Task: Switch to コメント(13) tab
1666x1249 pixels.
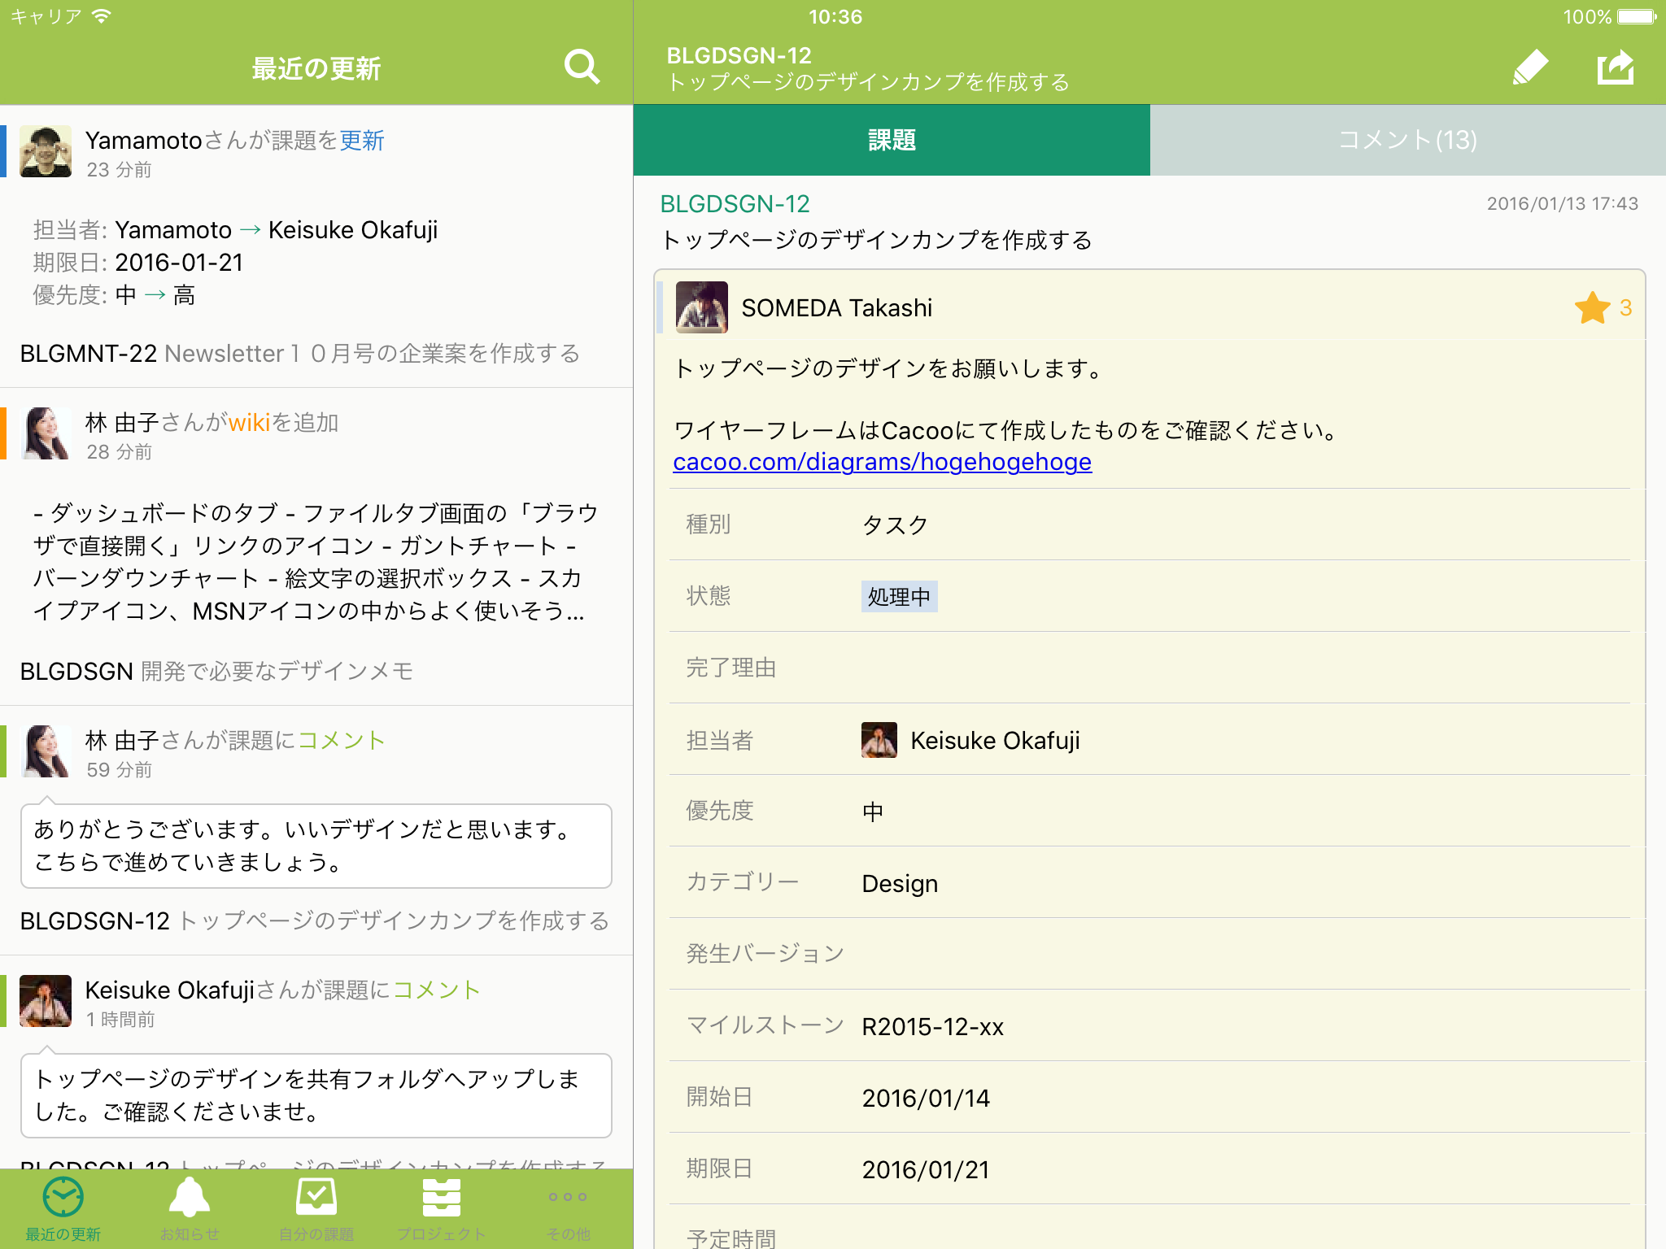Action: (1408, 140)
